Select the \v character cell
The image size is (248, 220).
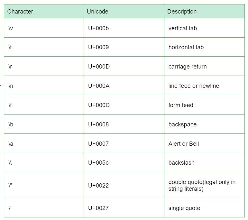pos(44,28)
